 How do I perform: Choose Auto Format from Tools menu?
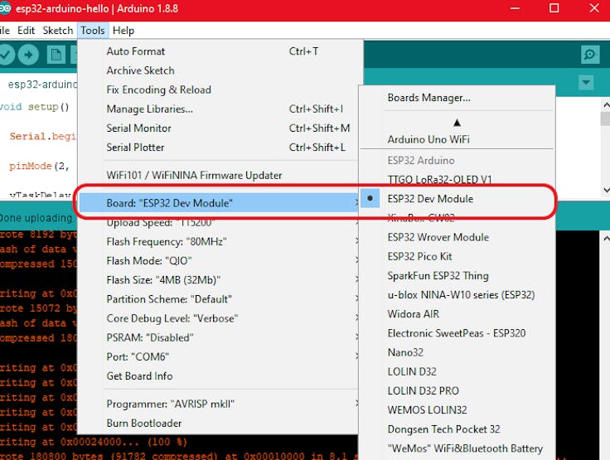(x=220, y=51)
